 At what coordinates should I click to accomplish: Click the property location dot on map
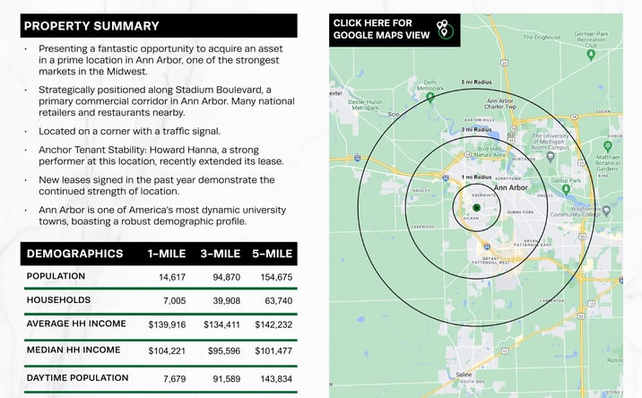coord(476,208)
